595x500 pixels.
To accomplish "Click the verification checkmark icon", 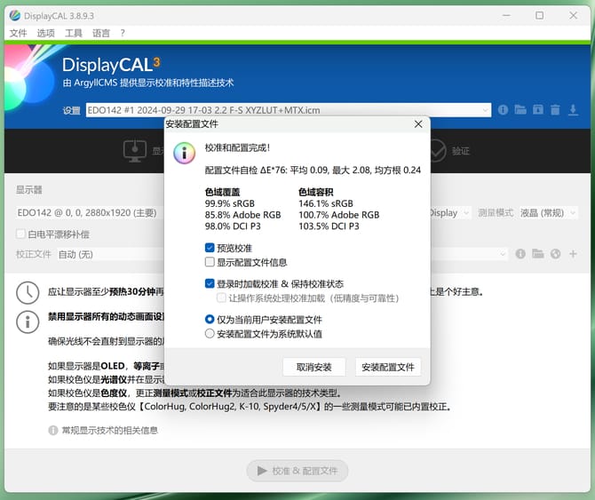I will click(436, 151).
